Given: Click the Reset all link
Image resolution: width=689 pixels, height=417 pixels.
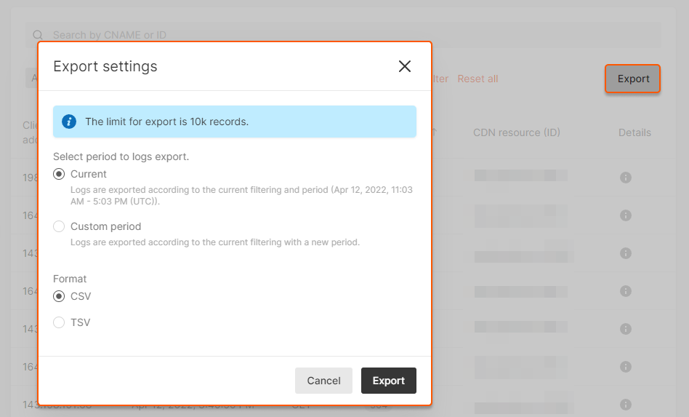Looking at the screenshot, I should point(478,79).
